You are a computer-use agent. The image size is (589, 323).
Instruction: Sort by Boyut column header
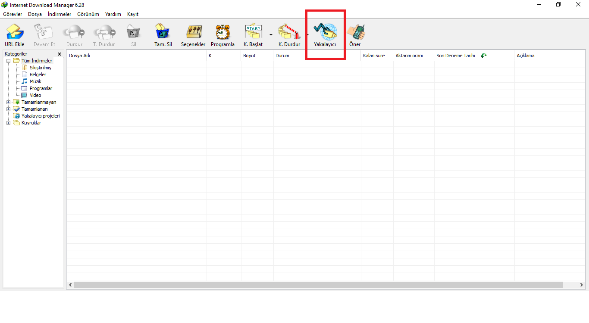click(x=257, y=56)
